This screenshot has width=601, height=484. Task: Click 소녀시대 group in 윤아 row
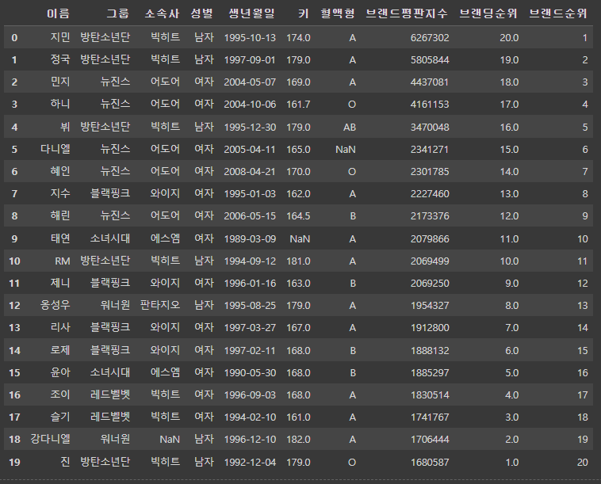pos(110,372)
